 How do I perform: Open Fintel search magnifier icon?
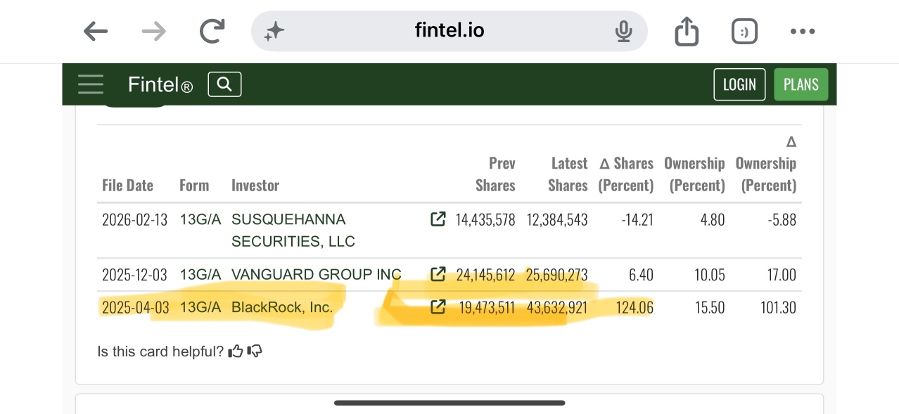pyautogui.click(x=224, y=84)
